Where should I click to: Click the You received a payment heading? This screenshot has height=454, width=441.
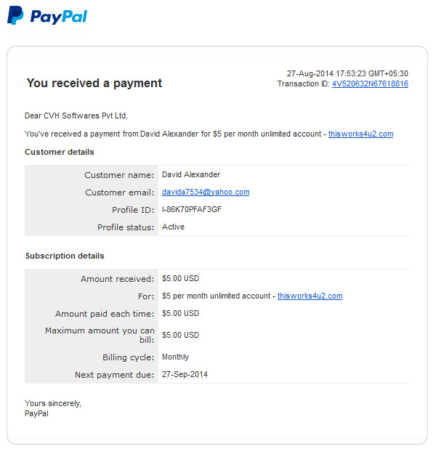[x=94, y=83]
